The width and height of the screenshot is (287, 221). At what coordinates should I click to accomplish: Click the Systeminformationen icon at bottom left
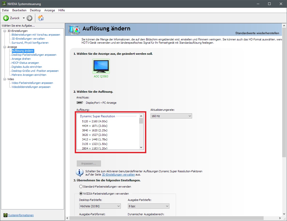(6, 215)
